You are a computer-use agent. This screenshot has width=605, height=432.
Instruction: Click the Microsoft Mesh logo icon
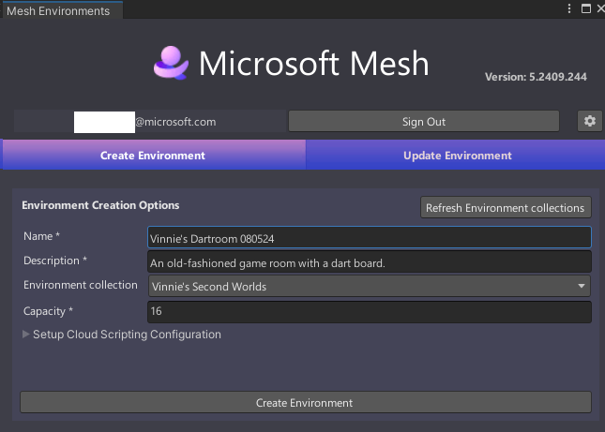(x=171, y=63)
